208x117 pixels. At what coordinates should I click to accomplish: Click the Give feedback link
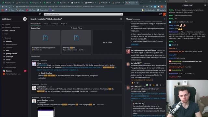pyautogui.click(x=35, y=56)
